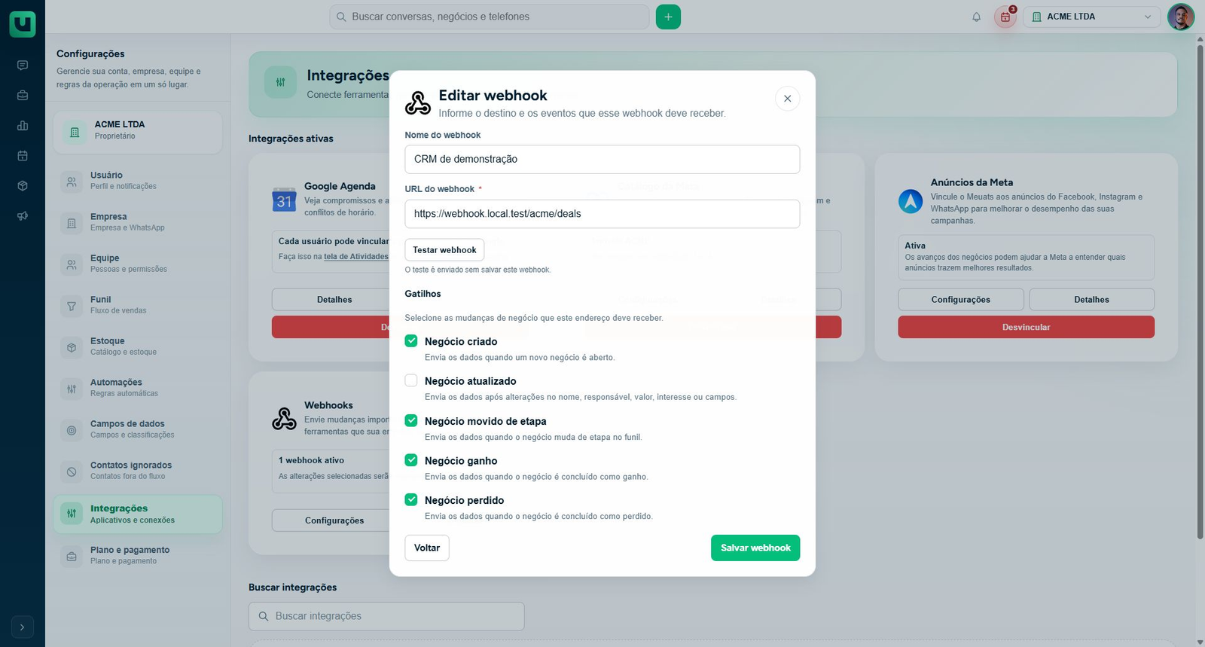Click Salvar webhook button
Viewport: 1205px width, 647px height.
(755, 548)
